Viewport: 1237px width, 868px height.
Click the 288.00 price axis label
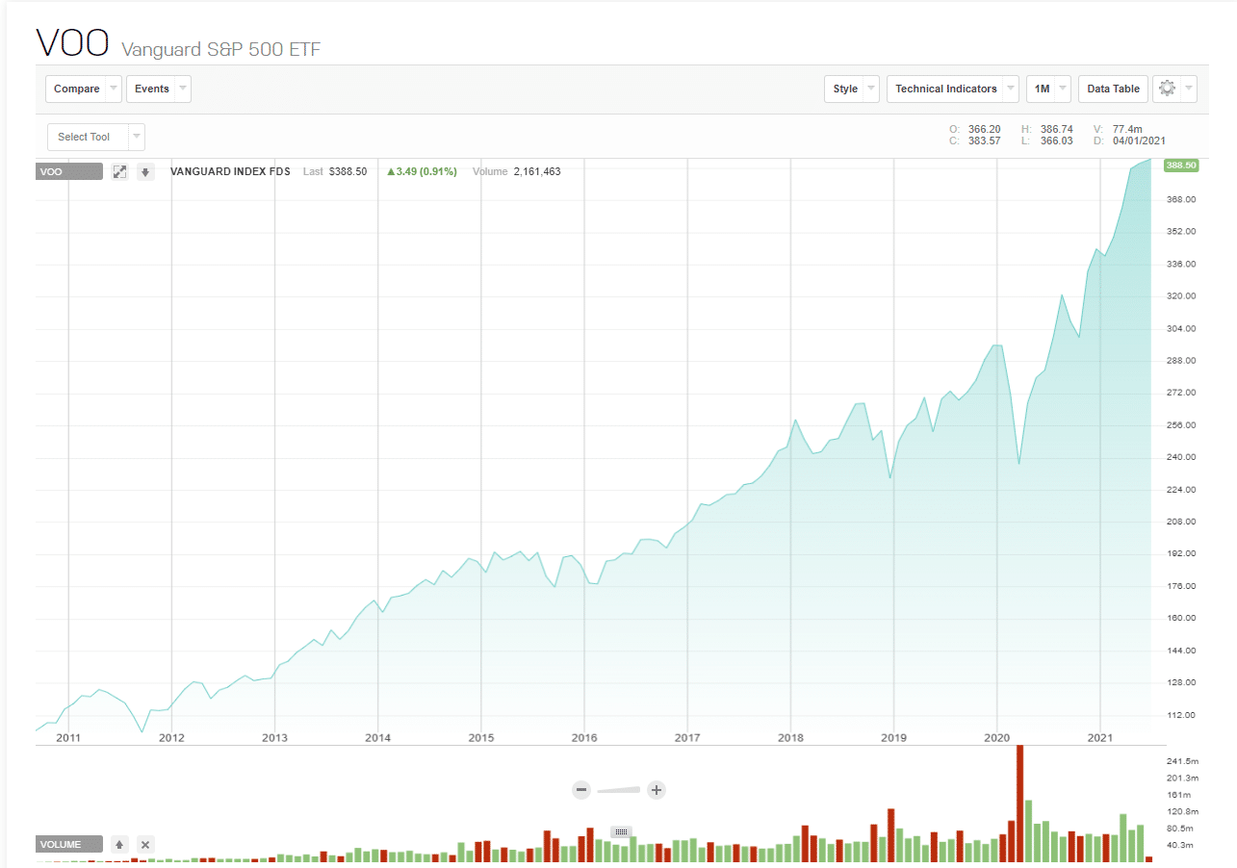(1179, 360)
